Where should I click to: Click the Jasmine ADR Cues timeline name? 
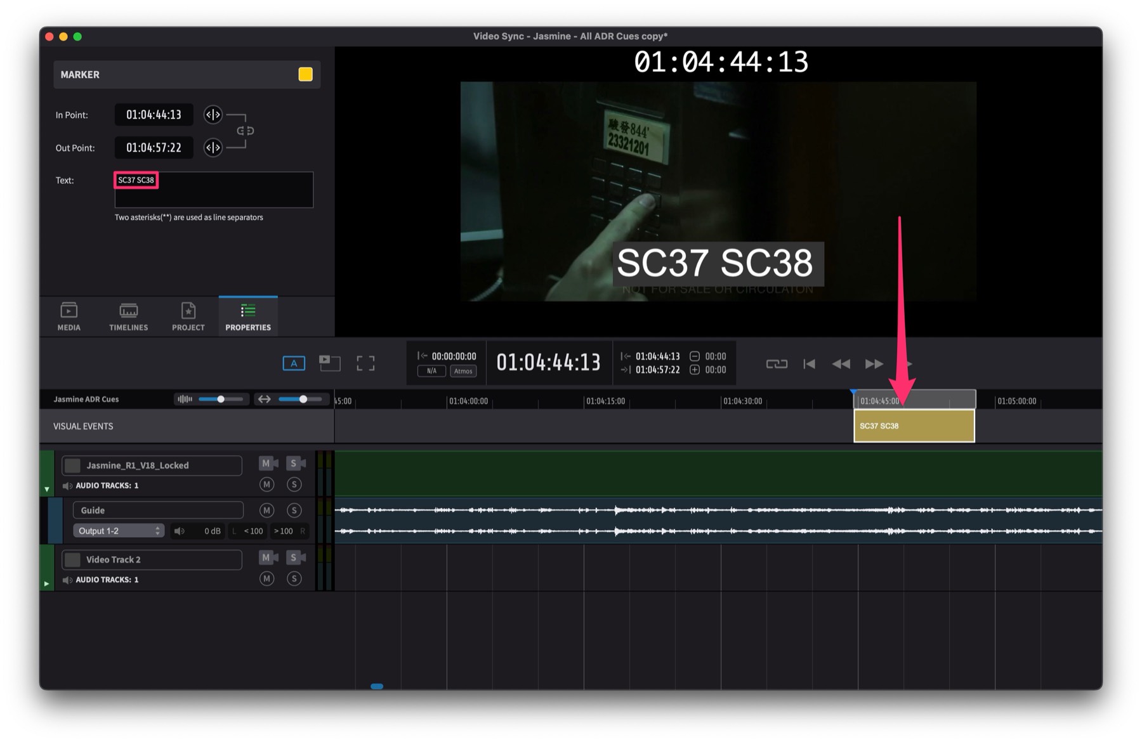(x=86, y=399)
